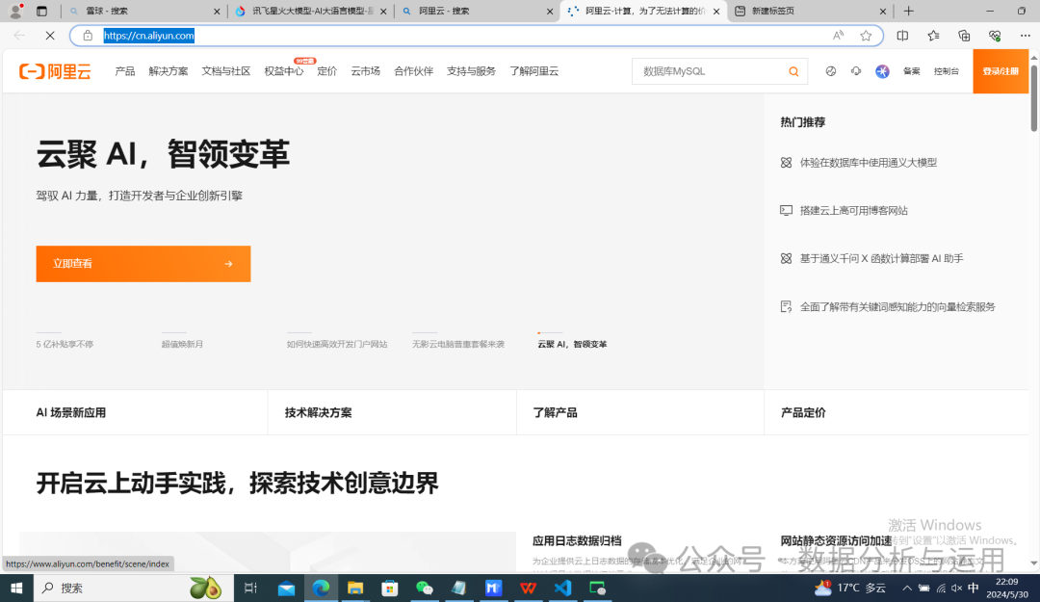The height and width of the screenshot is (602, 1040).
Task: Open browser essentials heart icon
Action: tap(994, 36)
